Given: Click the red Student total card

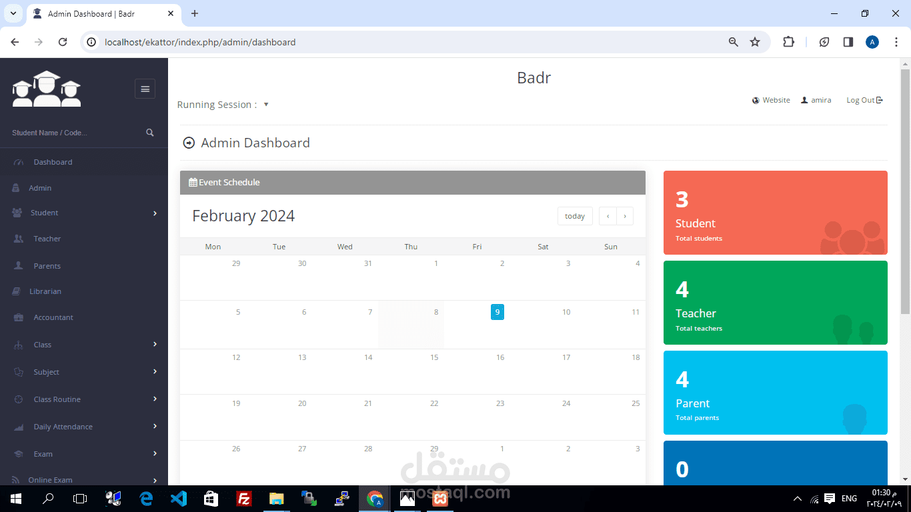Looking at the screenshot, I should tap(776, 213).
